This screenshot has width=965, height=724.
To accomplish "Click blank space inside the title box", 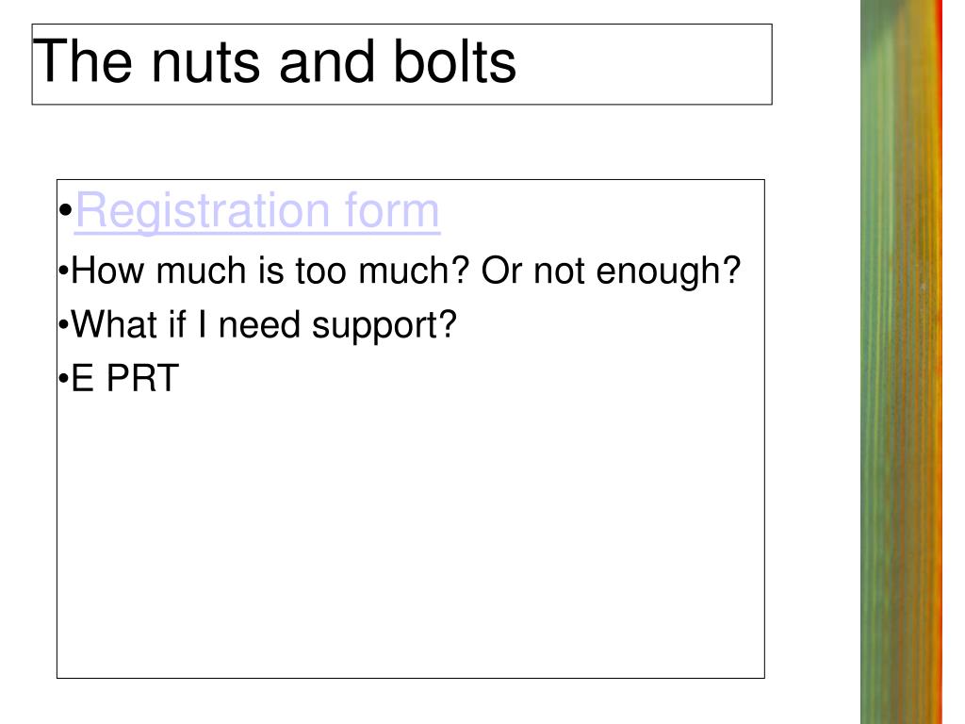I will coord(650,63).
